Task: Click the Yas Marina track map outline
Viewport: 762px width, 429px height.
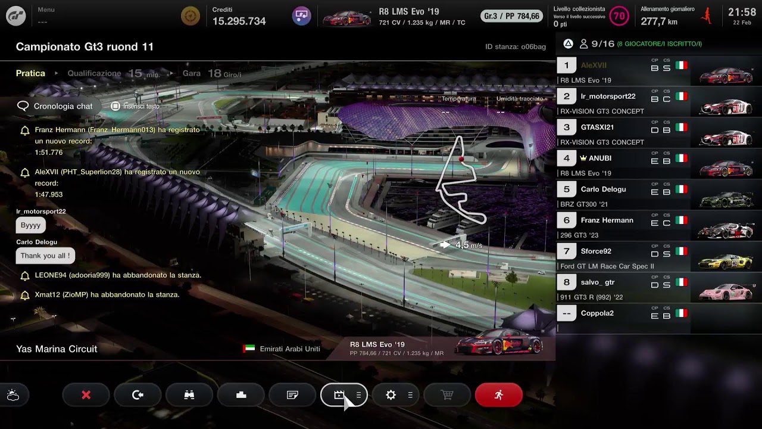Action: click(x=461, y=181)
